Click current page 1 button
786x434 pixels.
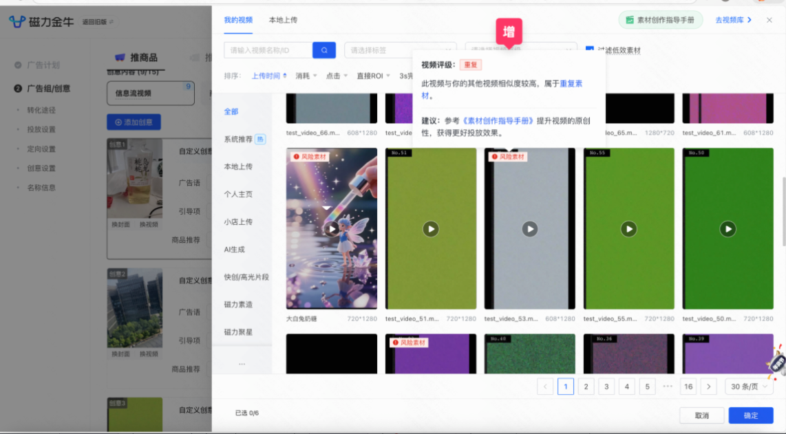pyautogui.click(x=566, y=387)
